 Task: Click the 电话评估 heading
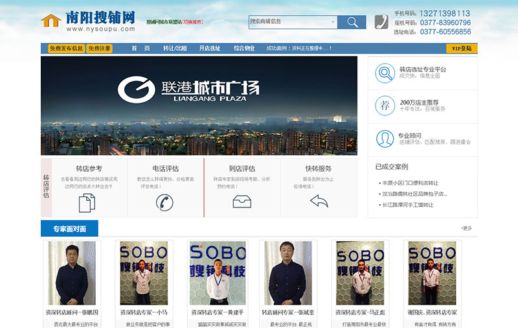(x=166, y=169)
